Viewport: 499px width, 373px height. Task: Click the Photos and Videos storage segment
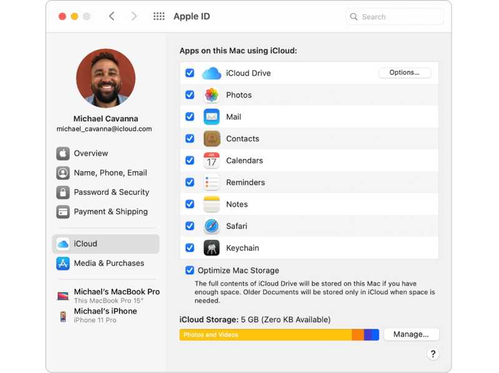tap(266, 335)
